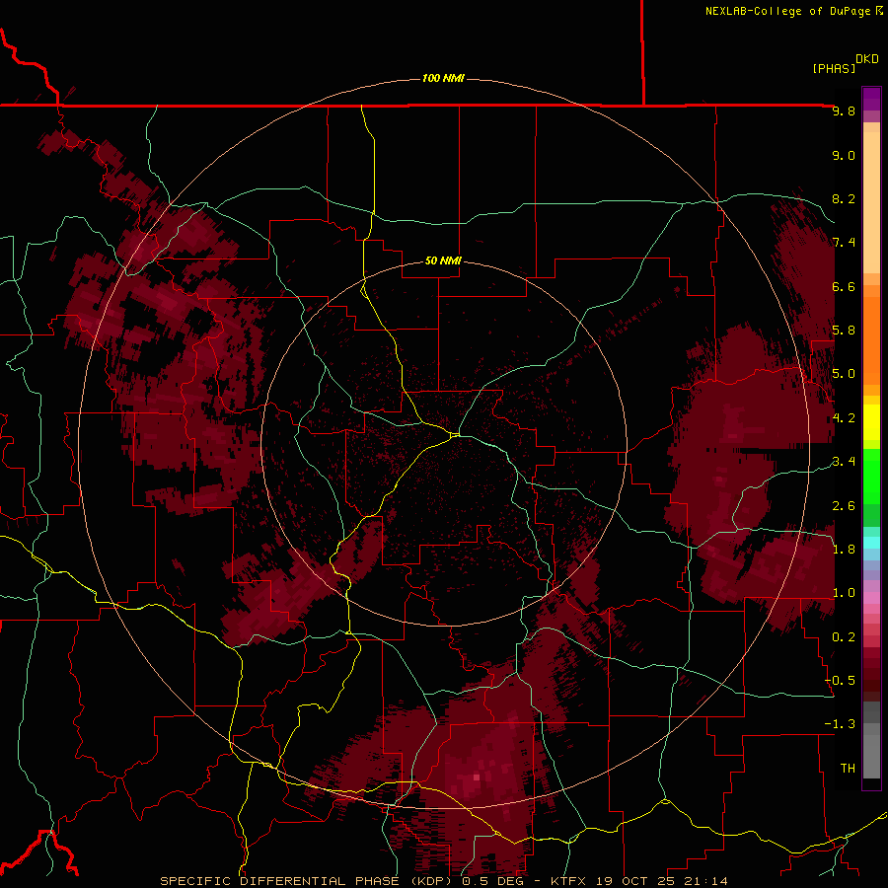Click the 9.0 value on the color scale
The height and width of the screenshot is (888, 888).
click(844, 155)
